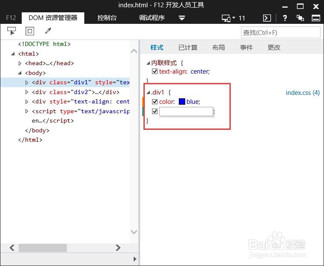324x266 pixels.
Task: Select the <!DOCTYPE html> line
Action: [44, 44]
